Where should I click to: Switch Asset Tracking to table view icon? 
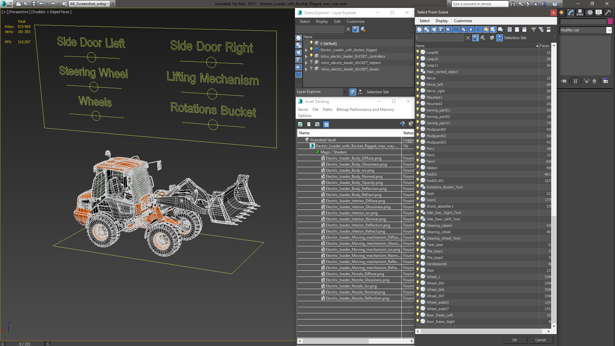326,124
